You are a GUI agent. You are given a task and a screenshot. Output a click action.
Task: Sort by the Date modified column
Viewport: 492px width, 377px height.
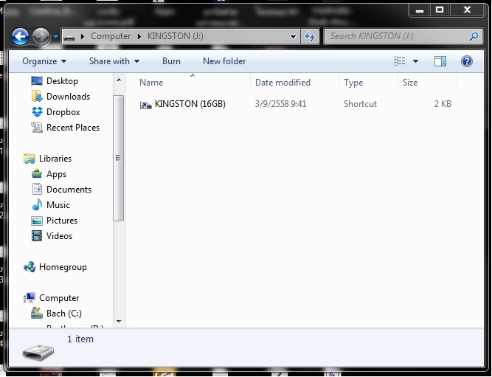tap(294, 83)
